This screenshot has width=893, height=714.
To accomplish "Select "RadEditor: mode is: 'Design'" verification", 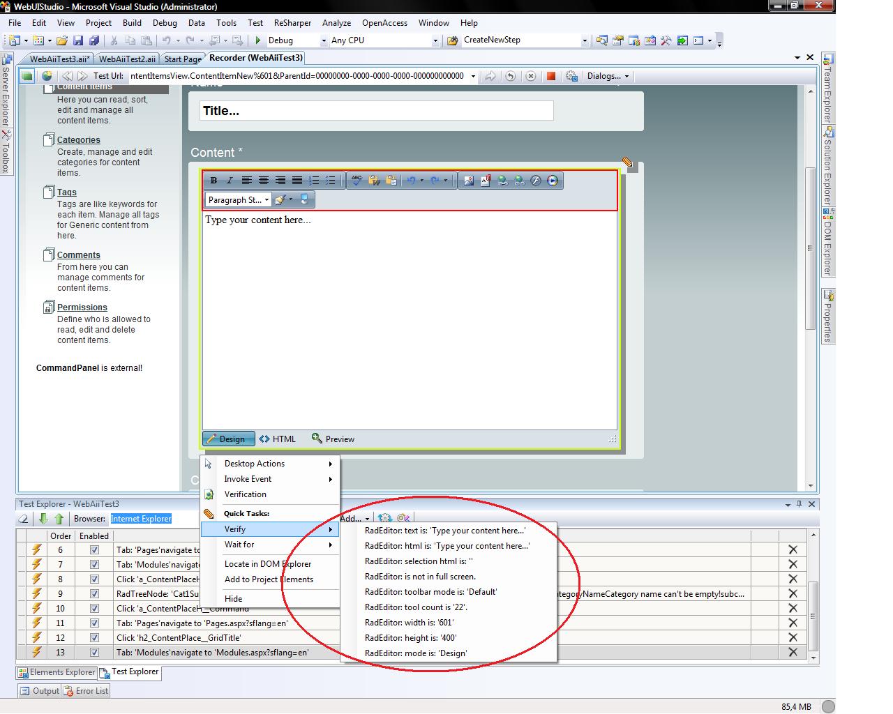I will coord(416,653).
